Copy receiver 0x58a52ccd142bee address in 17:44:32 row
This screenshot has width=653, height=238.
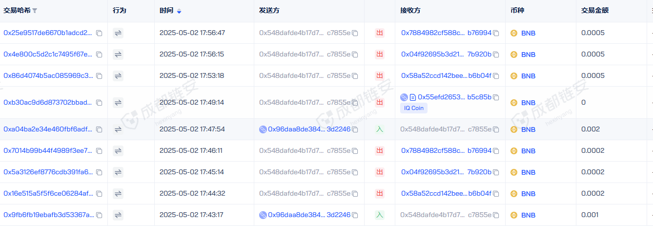(496, 194)
